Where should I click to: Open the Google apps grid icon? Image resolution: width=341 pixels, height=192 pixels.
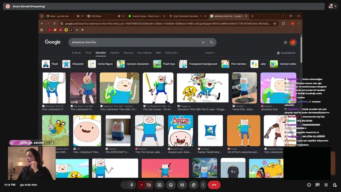tap(285, 42)
